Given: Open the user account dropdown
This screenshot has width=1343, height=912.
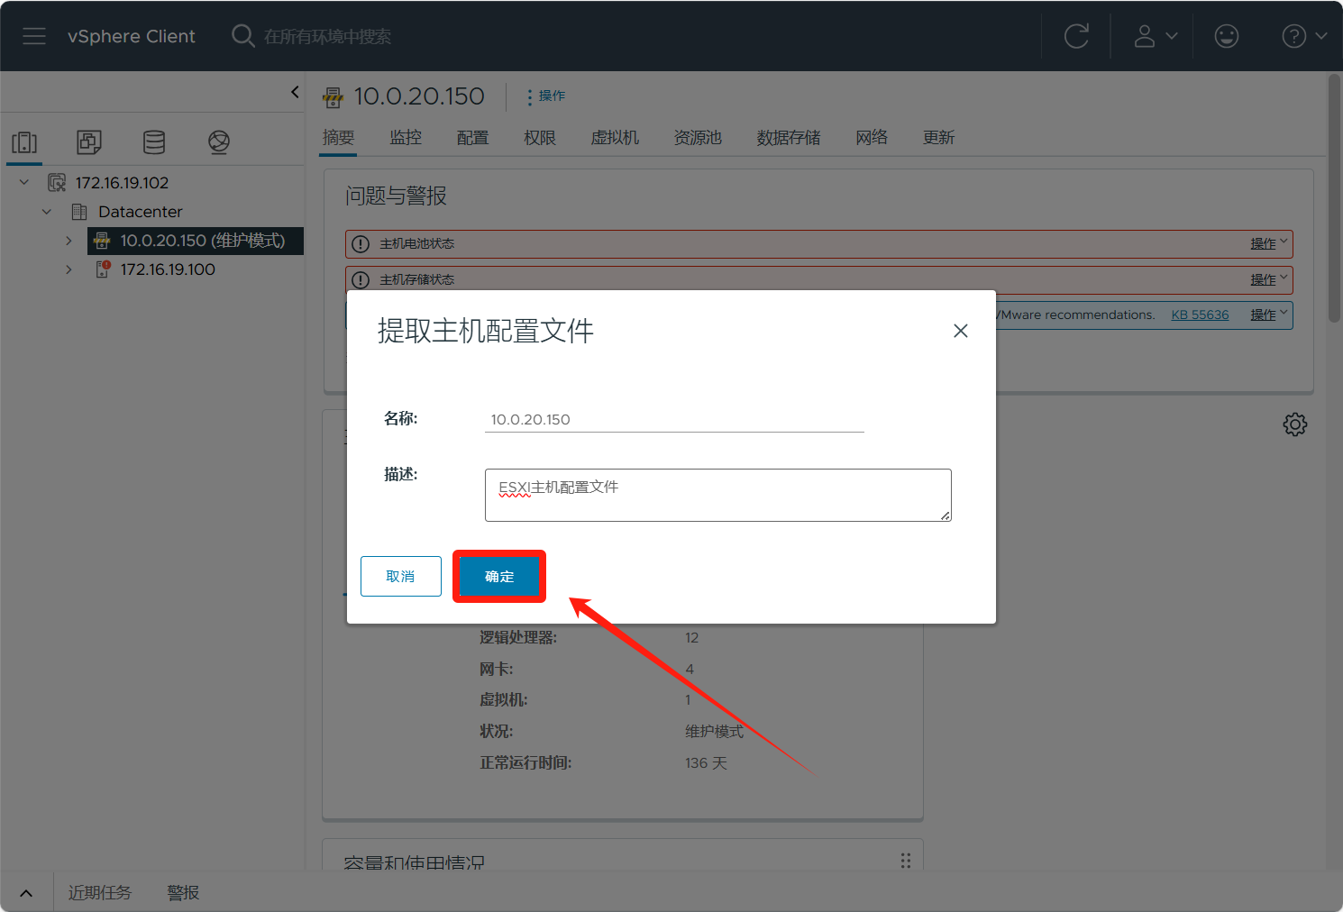Looking at the screenshot, I should click(1155, 36).
